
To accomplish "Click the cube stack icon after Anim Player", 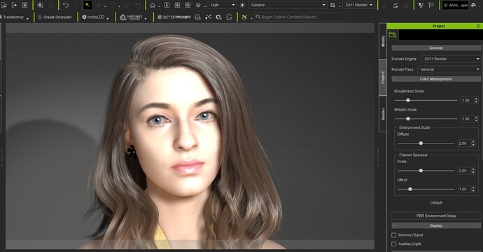I will pos(474,5).
